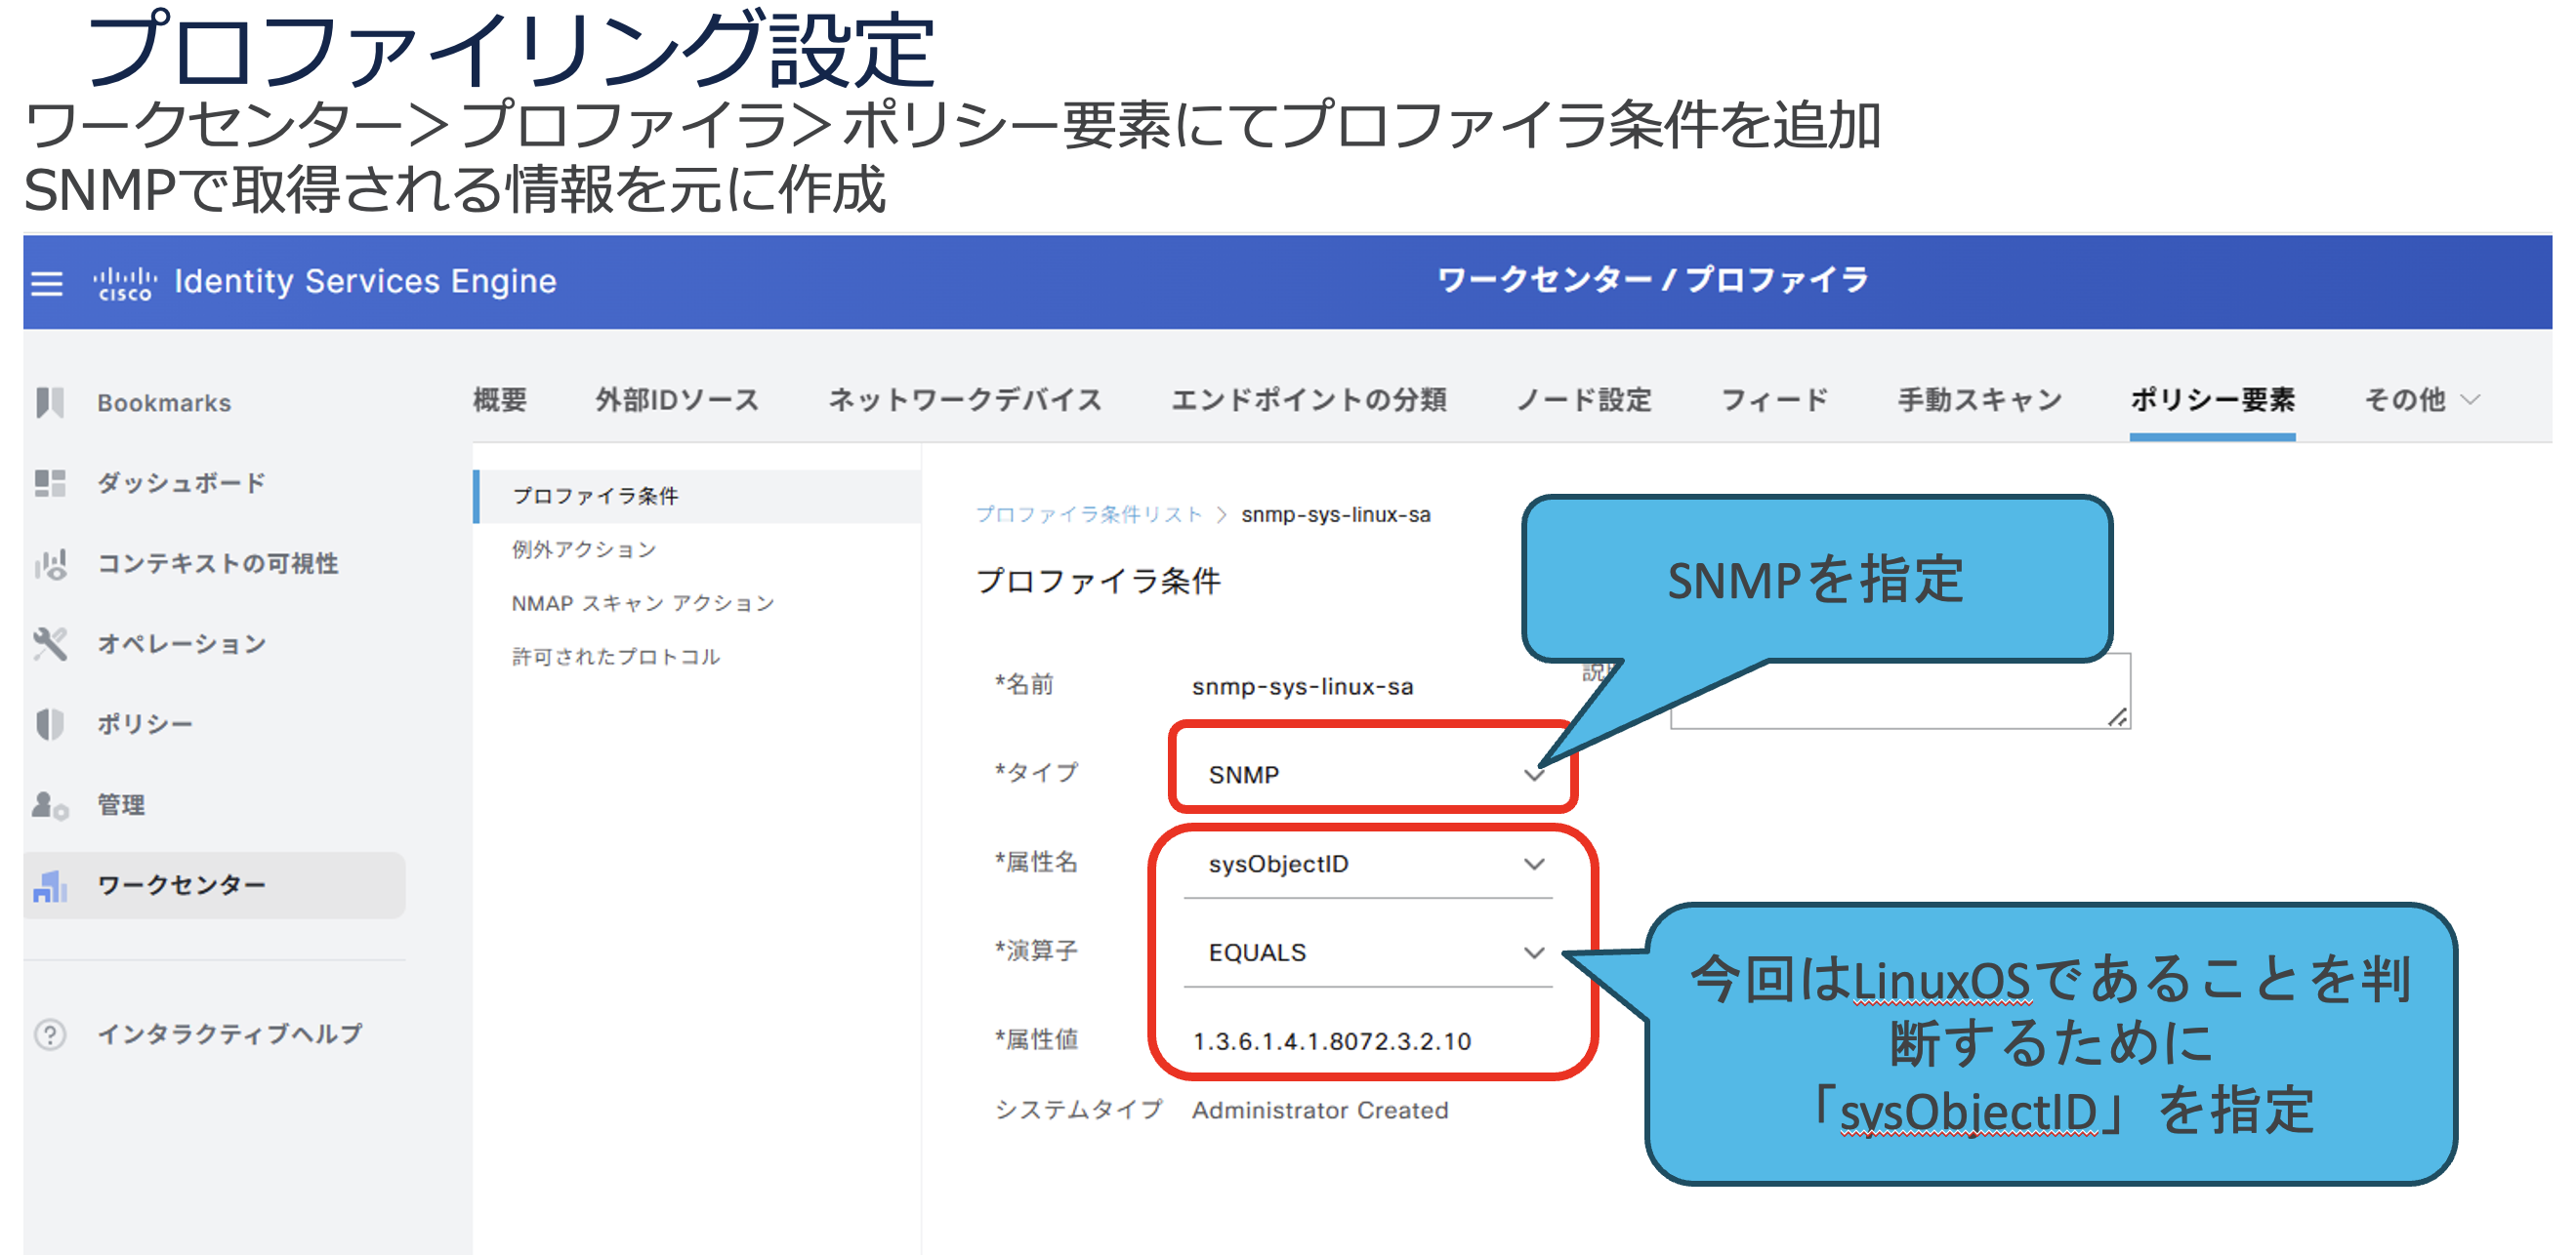Click the インタラクティブヘルプ question mark icon
Viewport: 2576px width, 1255px height.
pyautogui.click(x=50, y=1034)
